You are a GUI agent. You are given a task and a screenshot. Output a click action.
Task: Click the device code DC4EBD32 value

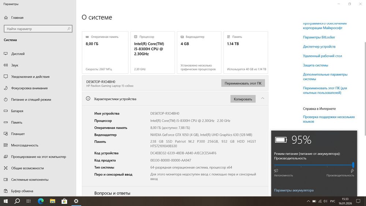(x=183, y=153)
